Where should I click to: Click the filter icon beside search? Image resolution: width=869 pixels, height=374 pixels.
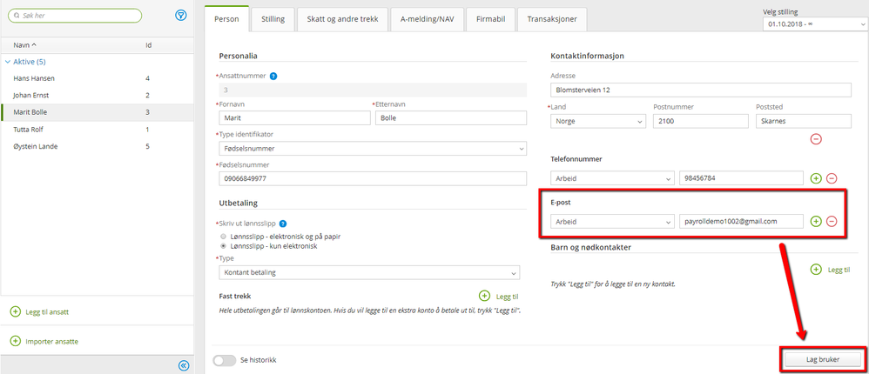pyautogui.click(x=181, y=15)
